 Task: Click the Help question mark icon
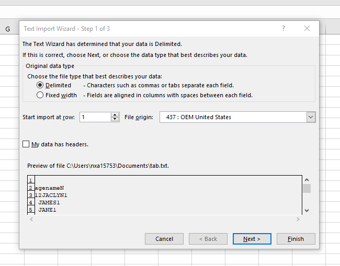pos(283,29)
